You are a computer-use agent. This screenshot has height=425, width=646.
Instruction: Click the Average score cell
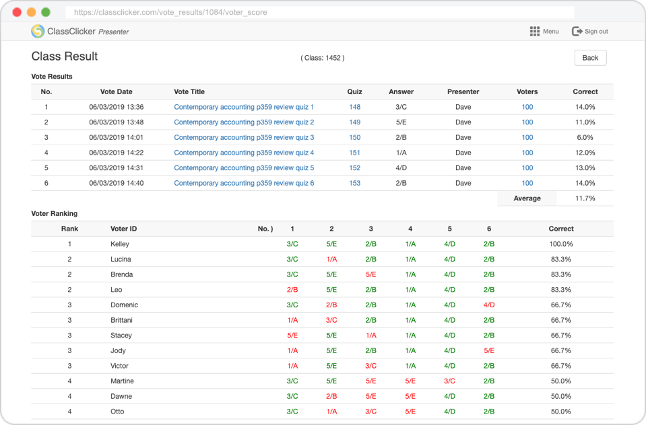(527, 198)
